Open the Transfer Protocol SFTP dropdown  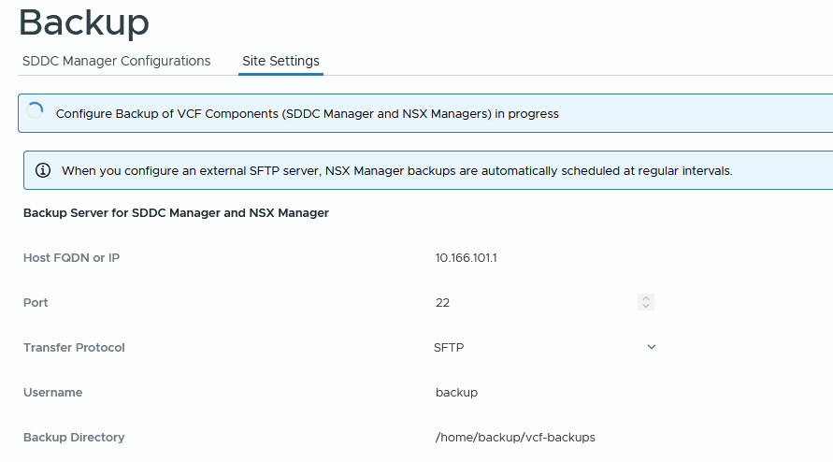tap(542, 347)
